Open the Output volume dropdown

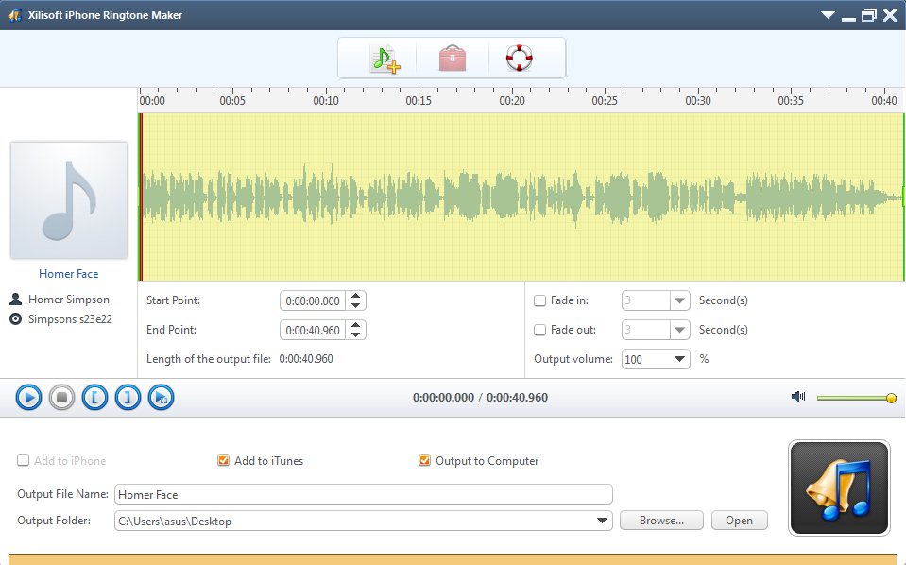click(x=680, y=359)
